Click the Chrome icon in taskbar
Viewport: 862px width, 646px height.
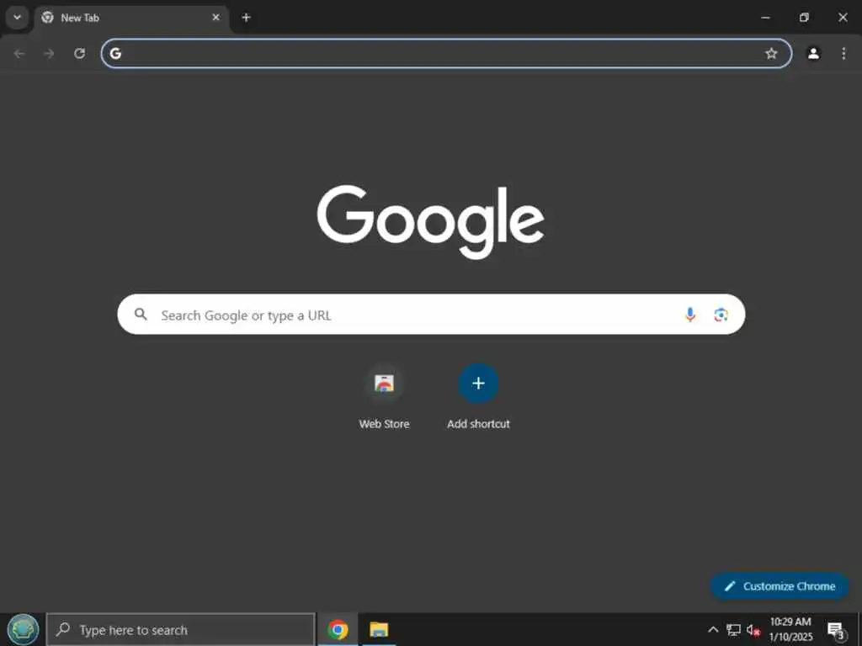pos(338,629)
